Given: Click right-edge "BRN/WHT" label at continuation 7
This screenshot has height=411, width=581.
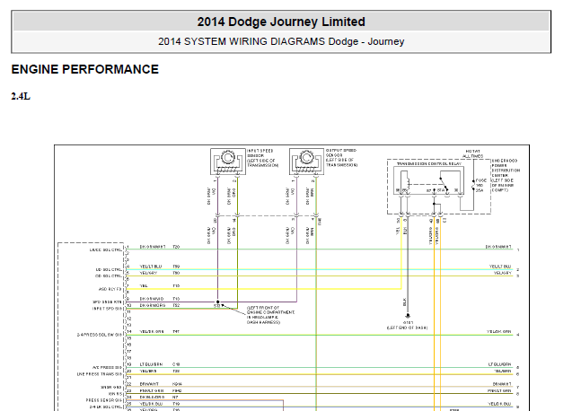Looking at the screenshot, I should (502, 384).
